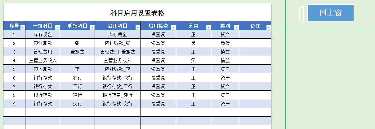Select cell 应付账款_张

click(118, 43)
